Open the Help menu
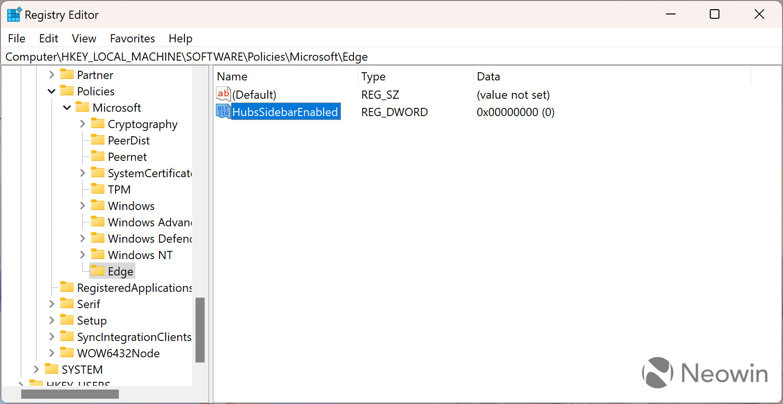Viewport: 783px width, 404px height. (x=181, y=39)
